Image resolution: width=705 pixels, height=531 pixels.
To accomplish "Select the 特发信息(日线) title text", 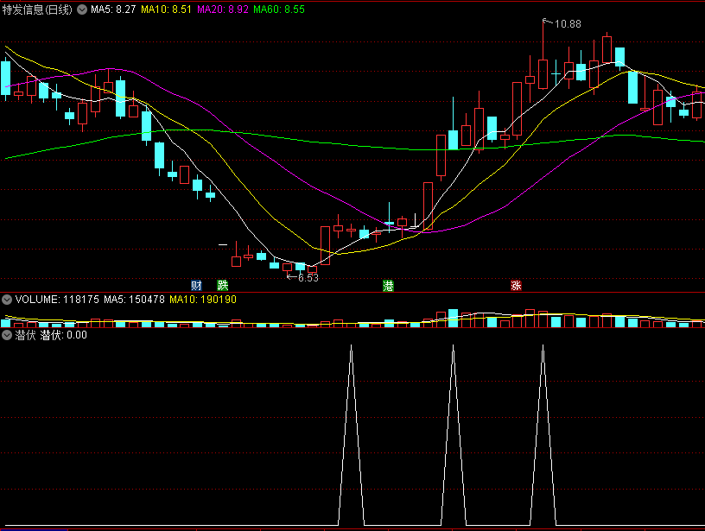I will pyautogui.click(x=37, y=9).
